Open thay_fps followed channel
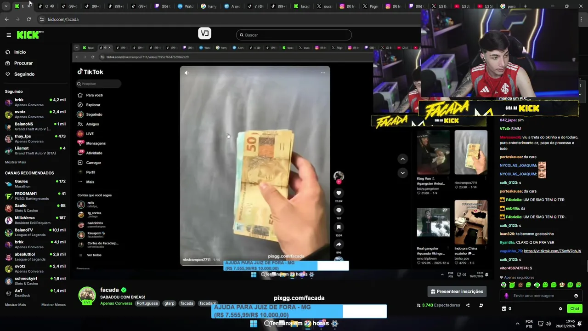This screenshot has width=588, height=331. (35, 138)
